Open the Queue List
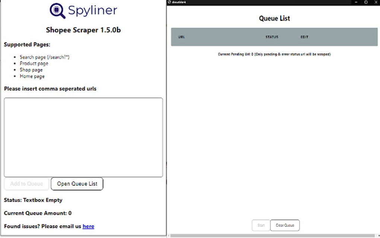The width and height of the screenshot is (380, 238). coord(77,184)
